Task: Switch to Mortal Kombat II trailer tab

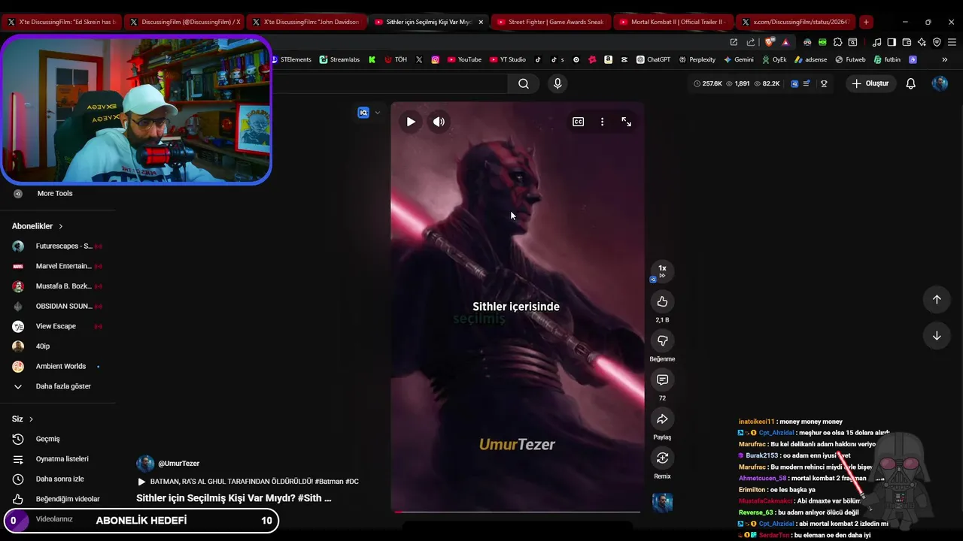Action: pos(673,22)
